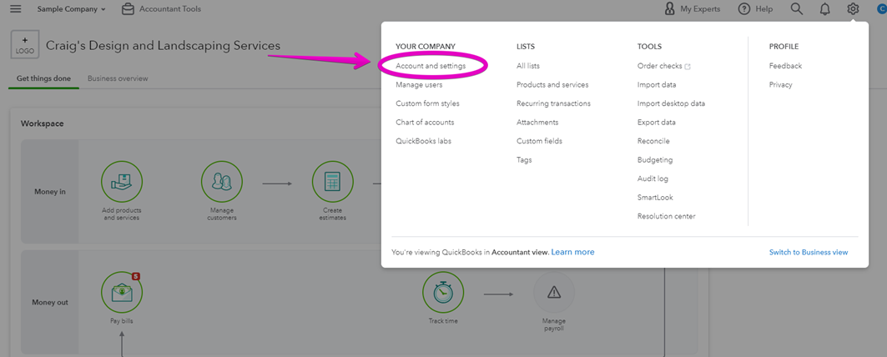Open All lists
Image resolution: width=887 pixels, height=357 pixels.
[x=528, y=66]
